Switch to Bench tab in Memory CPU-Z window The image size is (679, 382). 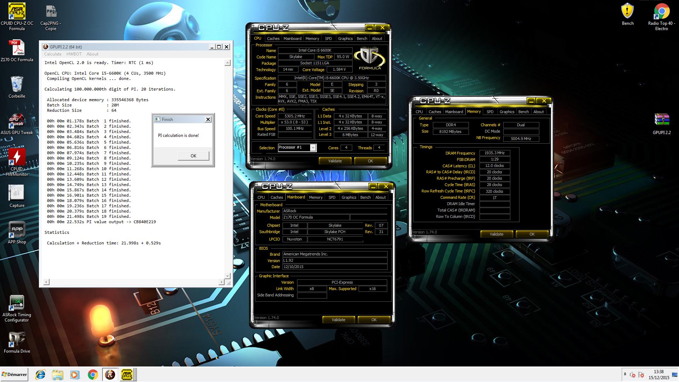tap(523, 112)
